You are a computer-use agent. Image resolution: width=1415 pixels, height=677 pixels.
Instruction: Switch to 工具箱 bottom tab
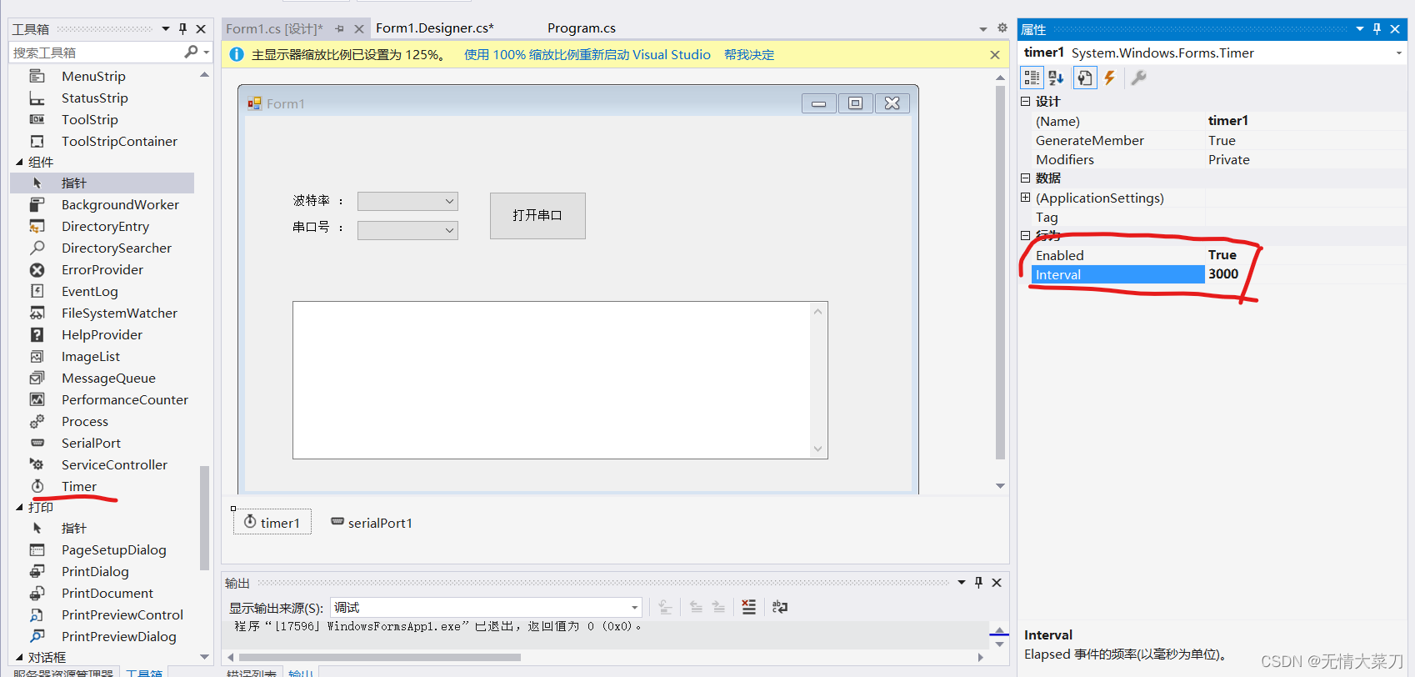tap(144, 672)
